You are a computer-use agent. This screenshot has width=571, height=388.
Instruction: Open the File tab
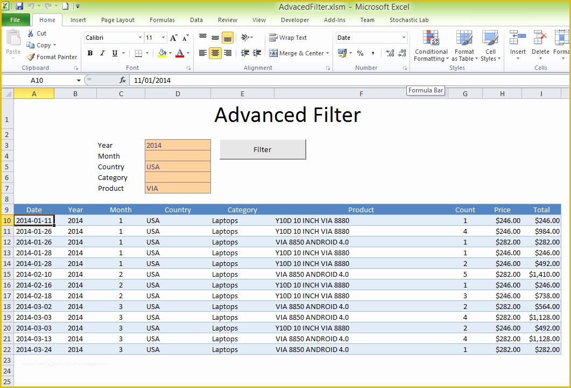pyautogui.click(x=15, y=20)
